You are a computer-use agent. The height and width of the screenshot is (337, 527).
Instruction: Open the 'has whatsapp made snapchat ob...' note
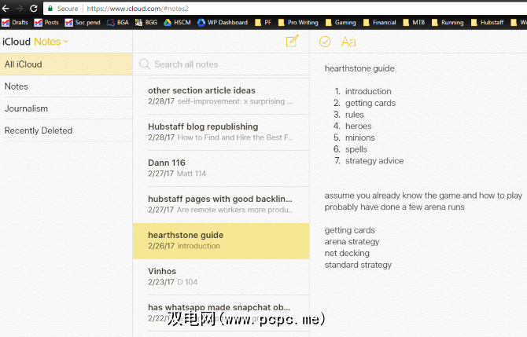click(221, 313)
